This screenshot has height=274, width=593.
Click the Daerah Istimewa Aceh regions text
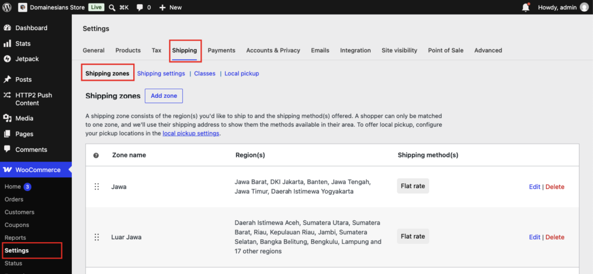click(308, 236)
